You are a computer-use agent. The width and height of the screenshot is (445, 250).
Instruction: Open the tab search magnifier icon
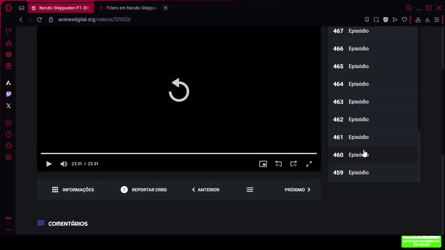(408, 8)
